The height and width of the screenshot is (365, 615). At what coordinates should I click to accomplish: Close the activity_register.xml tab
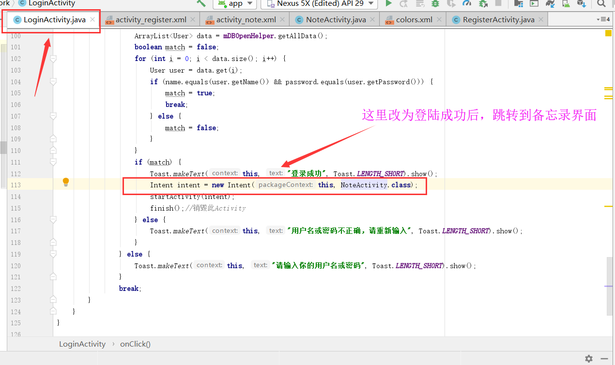point(193,20)
